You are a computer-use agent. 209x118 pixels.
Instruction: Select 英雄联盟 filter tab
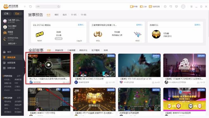pyautogui.click(x=59, y=50)
